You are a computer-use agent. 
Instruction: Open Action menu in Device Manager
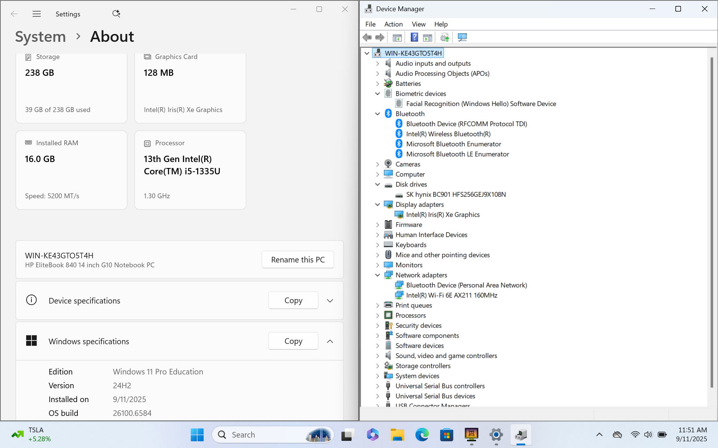point(393,24)
